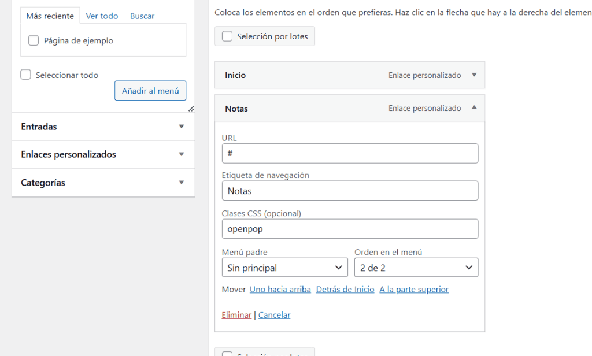
Task: Click the Cancelar link
Action: tap(274, 315)
